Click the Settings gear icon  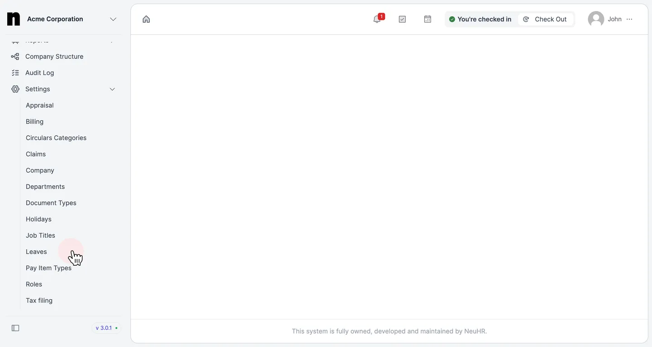coord(15,89)
